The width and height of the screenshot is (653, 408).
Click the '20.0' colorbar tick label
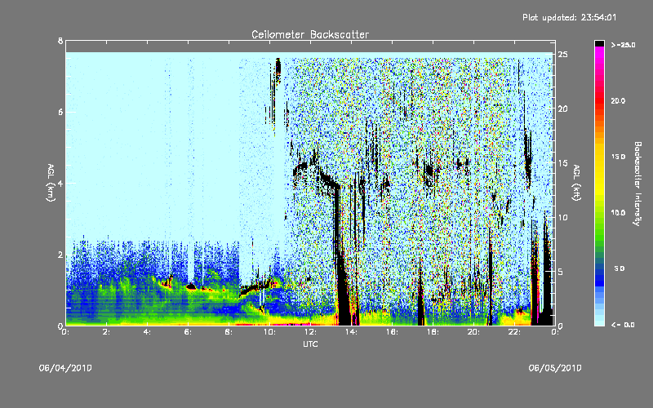click(618, 100)
